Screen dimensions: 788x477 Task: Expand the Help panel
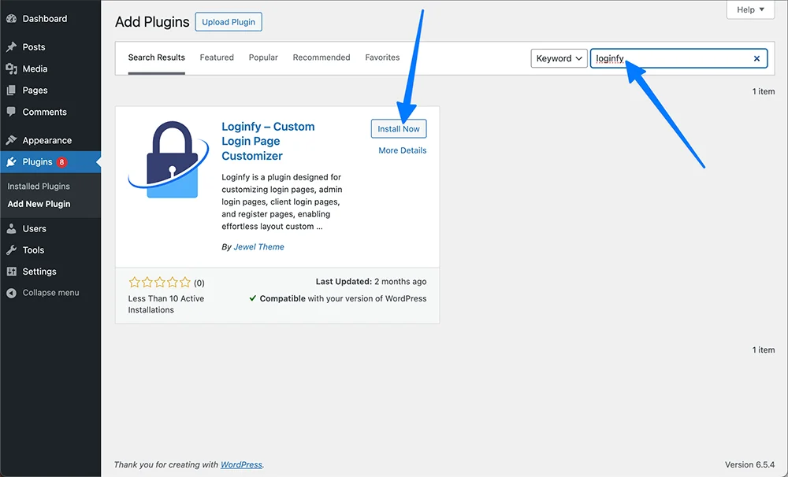[x=750, y=9]
